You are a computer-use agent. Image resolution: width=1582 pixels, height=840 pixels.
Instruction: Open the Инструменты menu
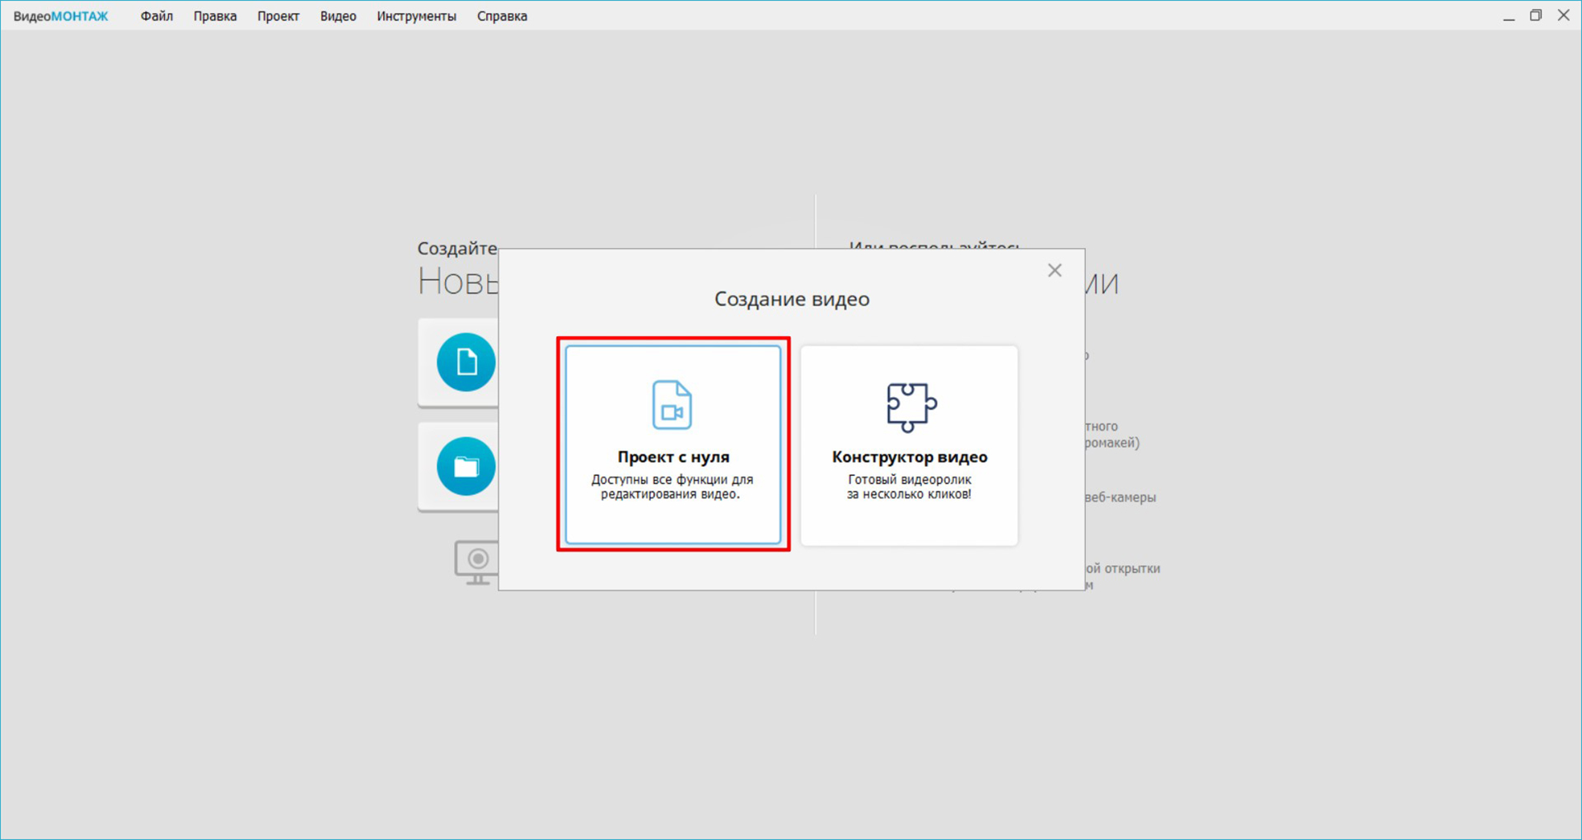(x=416, y=16)
